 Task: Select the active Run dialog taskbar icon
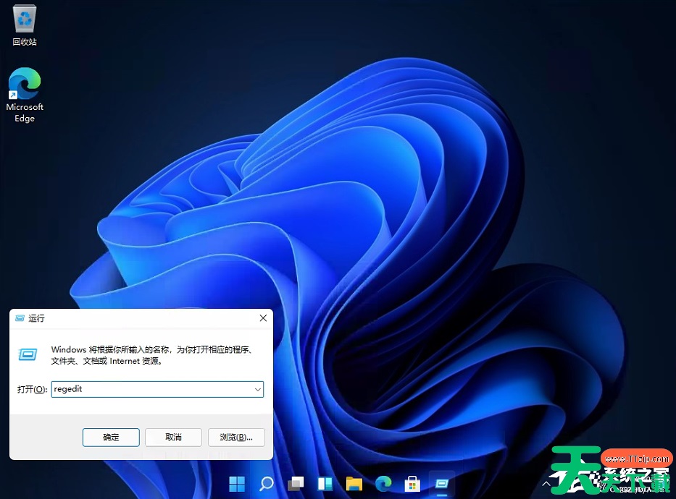pyautogui.click(x=441, y=483)
